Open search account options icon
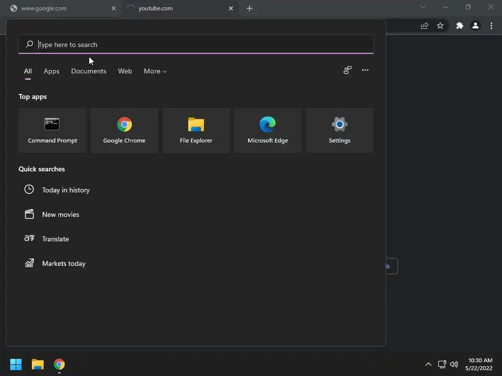This screenshot has width=502, height=376. [x=348, y=70]
